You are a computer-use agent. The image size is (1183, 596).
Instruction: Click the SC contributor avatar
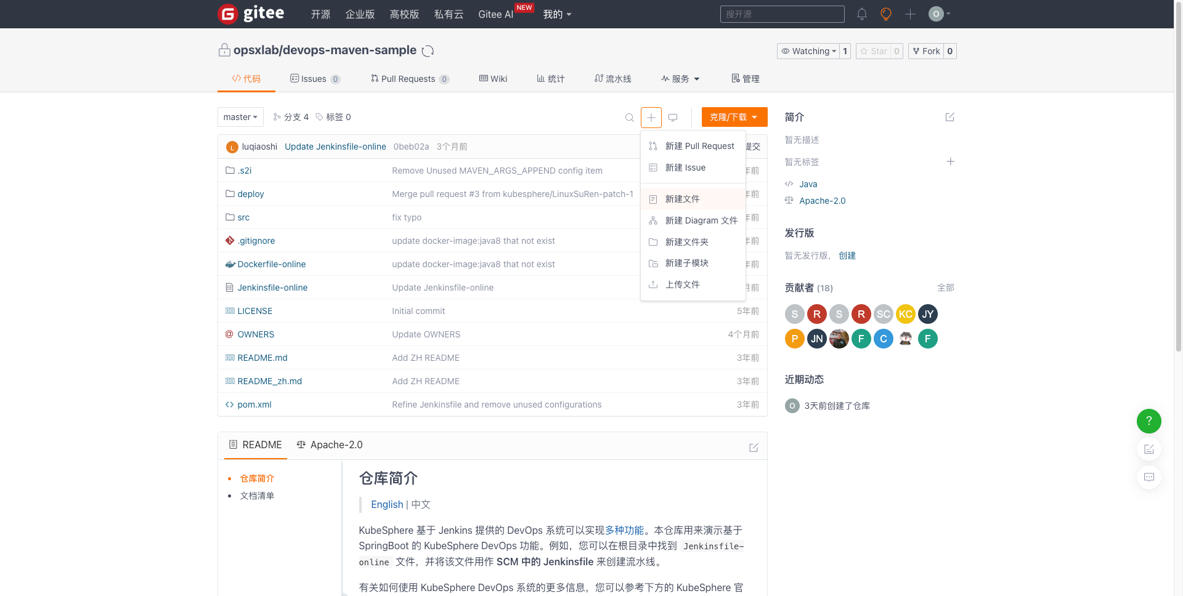(x=884, y=314)
